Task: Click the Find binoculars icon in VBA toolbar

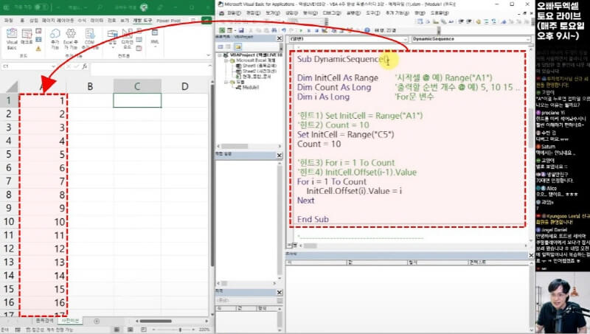Action: [x=274, y=30]
